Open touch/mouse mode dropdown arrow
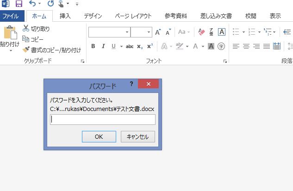Viewport: 293px width, 191px height. pos(68,4)
